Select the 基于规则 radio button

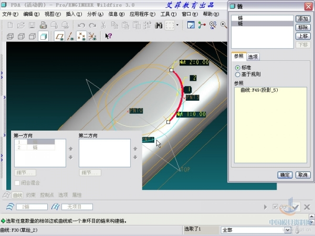point(237,74)
